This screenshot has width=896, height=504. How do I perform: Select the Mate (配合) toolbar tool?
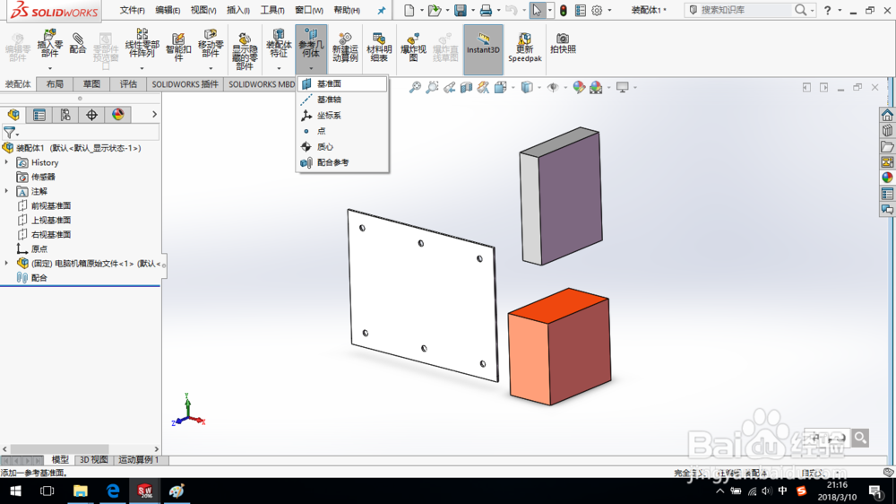pos(78,43)
